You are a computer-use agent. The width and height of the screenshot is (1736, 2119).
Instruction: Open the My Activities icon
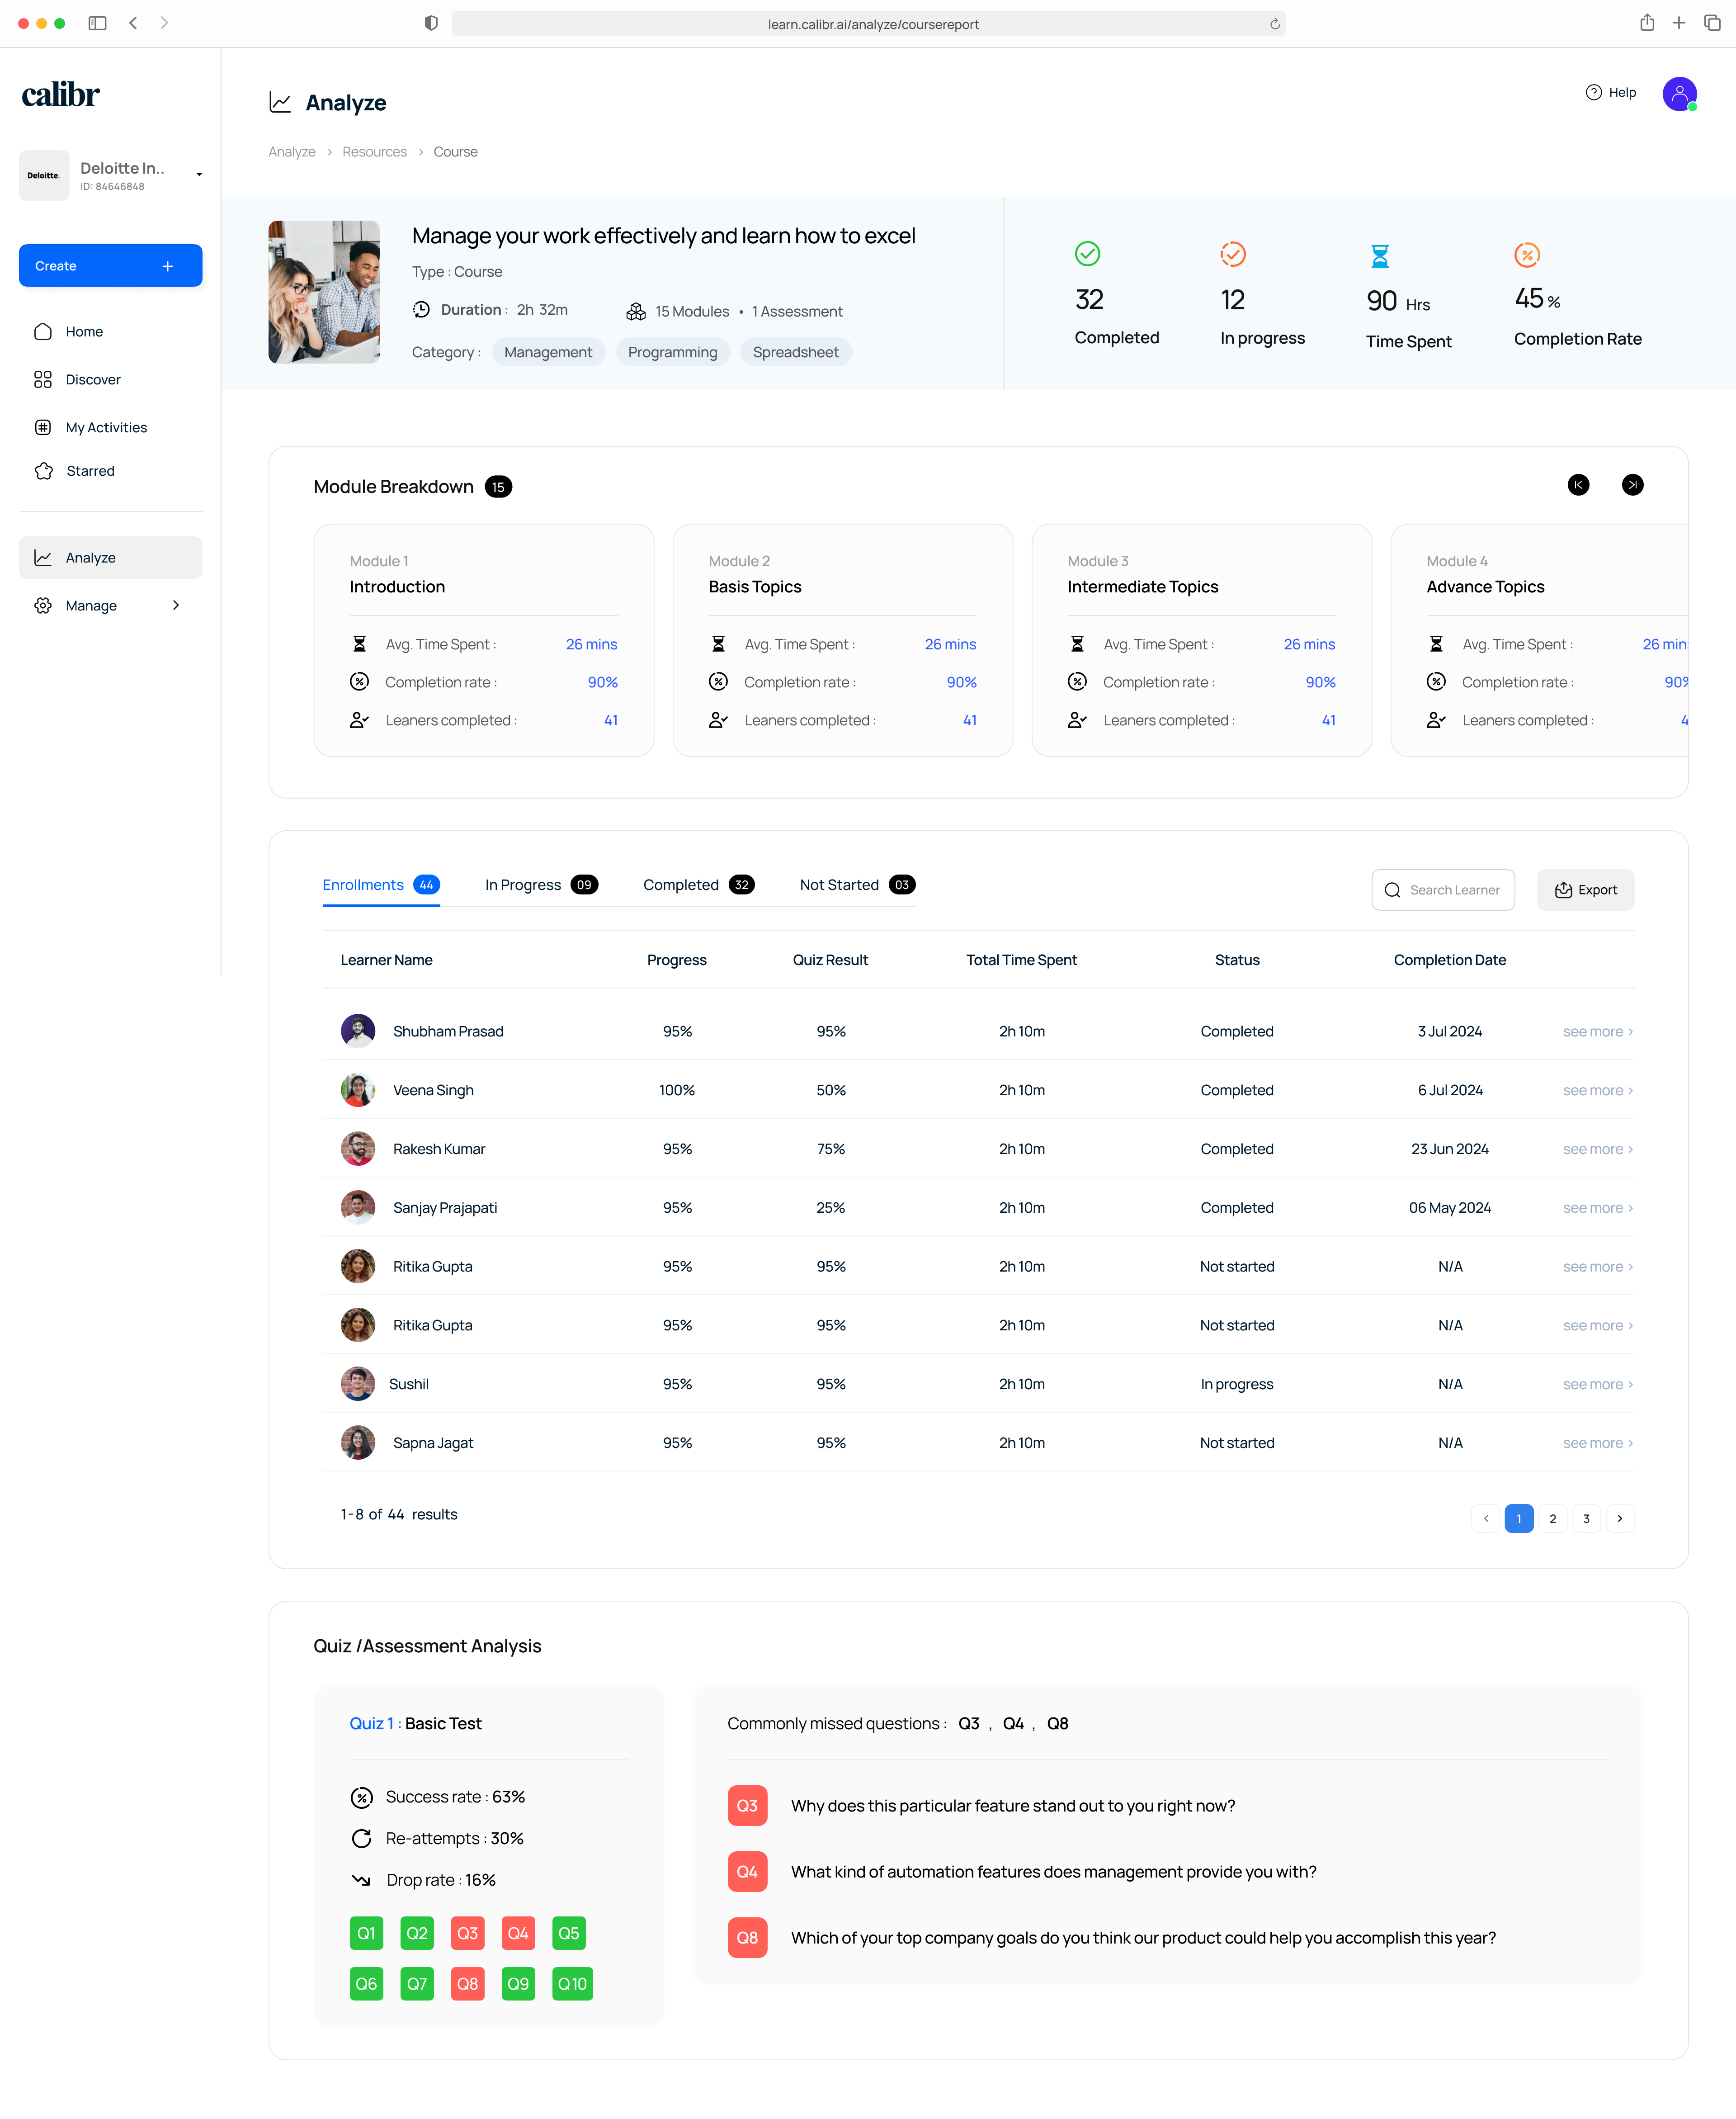coord(43,428)
